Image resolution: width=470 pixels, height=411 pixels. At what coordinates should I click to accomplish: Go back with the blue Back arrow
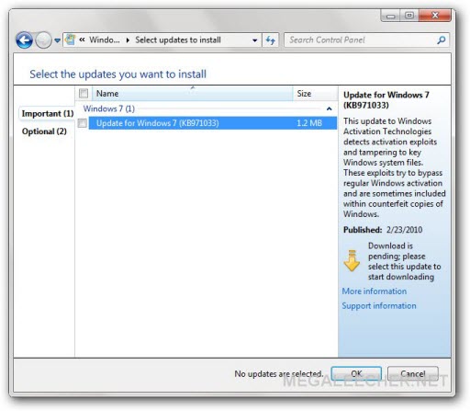point(24,40)
